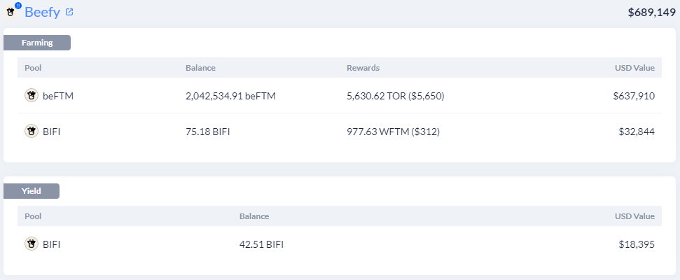Click the Farming table USD Value header
The height and width of the screenshot is (280, 680).
[635, 68]
